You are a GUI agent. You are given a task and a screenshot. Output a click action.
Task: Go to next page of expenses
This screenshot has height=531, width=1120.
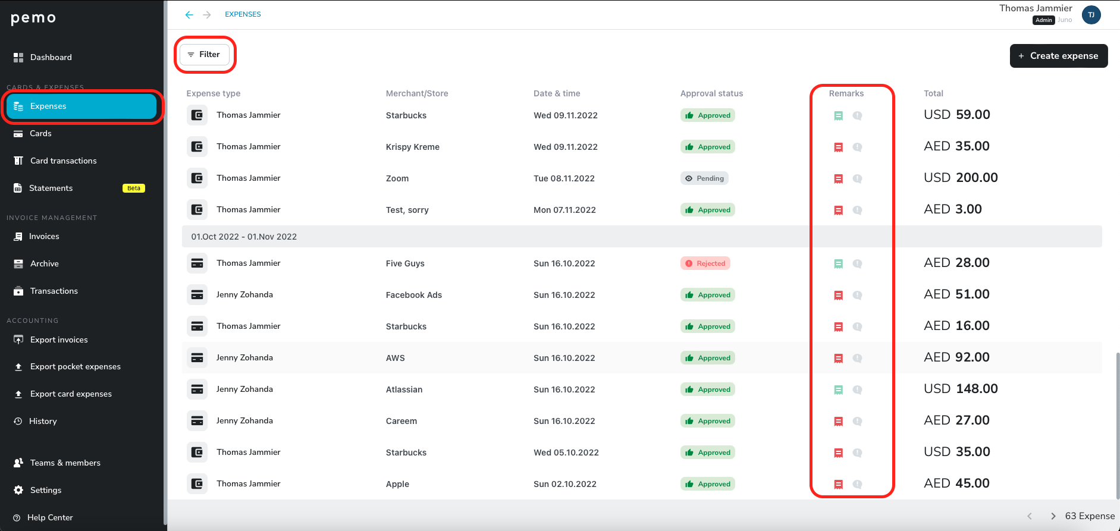click(x=1053, y=516)
